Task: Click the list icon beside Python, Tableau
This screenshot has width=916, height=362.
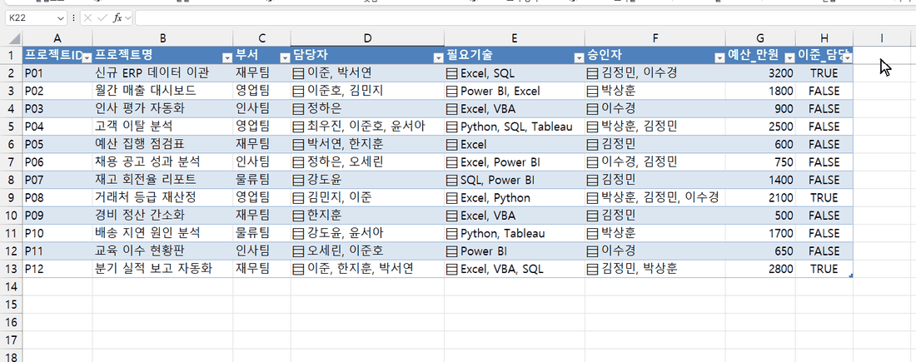Action: click(x=451, y=234)
